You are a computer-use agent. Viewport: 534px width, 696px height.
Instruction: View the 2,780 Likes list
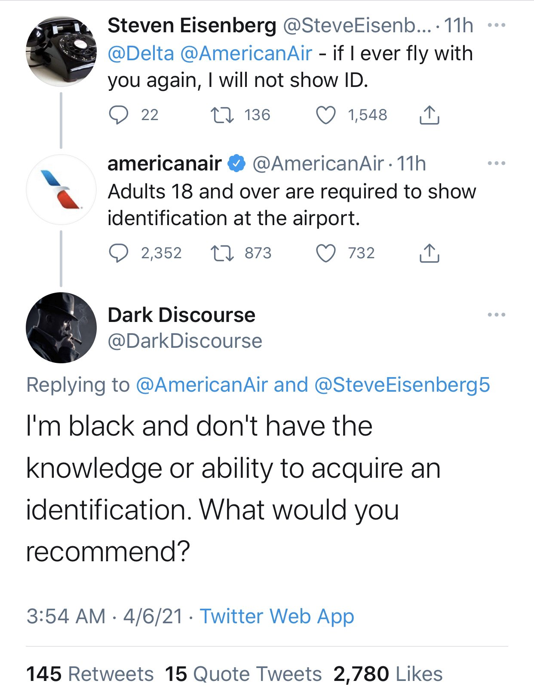pyautogui.click(x=388, y=674)
